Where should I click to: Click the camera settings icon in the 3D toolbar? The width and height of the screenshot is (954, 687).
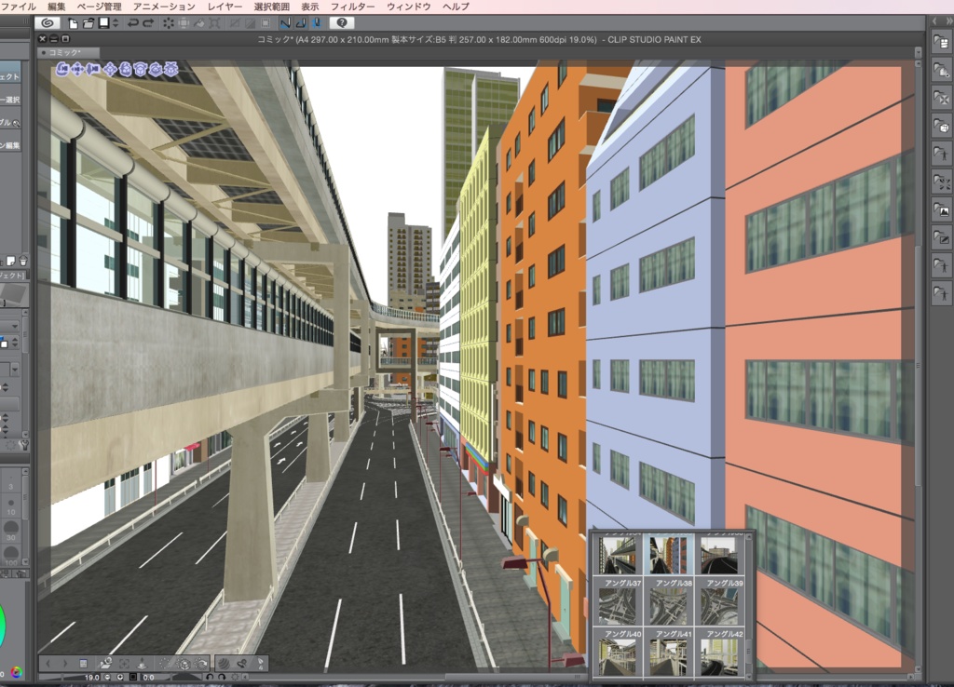[170, 70]
